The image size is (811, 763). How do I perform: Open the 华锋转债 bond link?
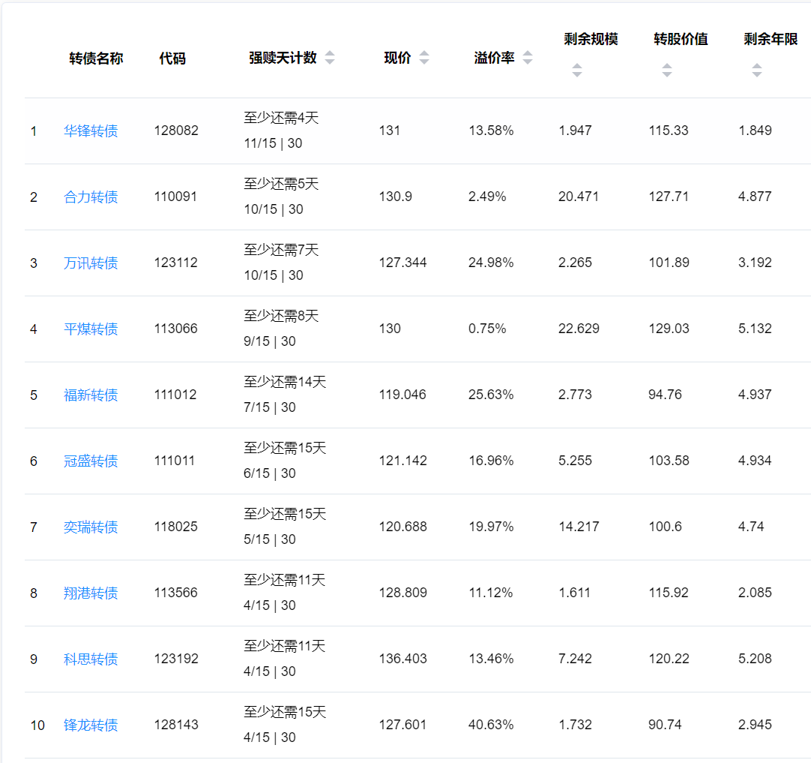click(x=91, y=131)
